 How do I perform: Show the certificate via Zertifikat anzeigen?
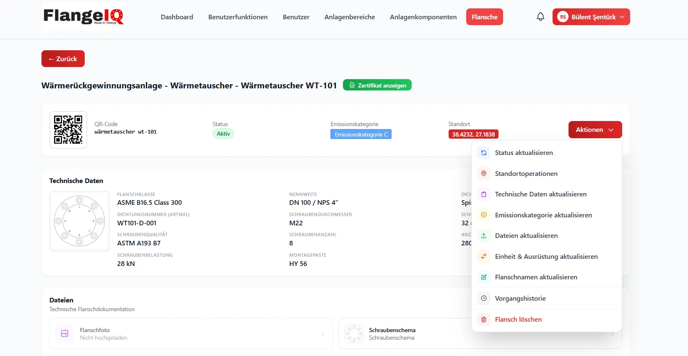tap(377, 85)
